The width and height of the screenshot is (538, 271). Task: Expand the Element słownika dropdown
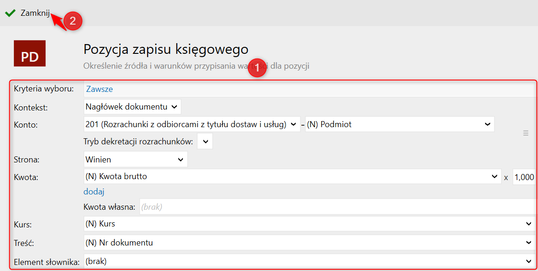click(x=309, y=261)
